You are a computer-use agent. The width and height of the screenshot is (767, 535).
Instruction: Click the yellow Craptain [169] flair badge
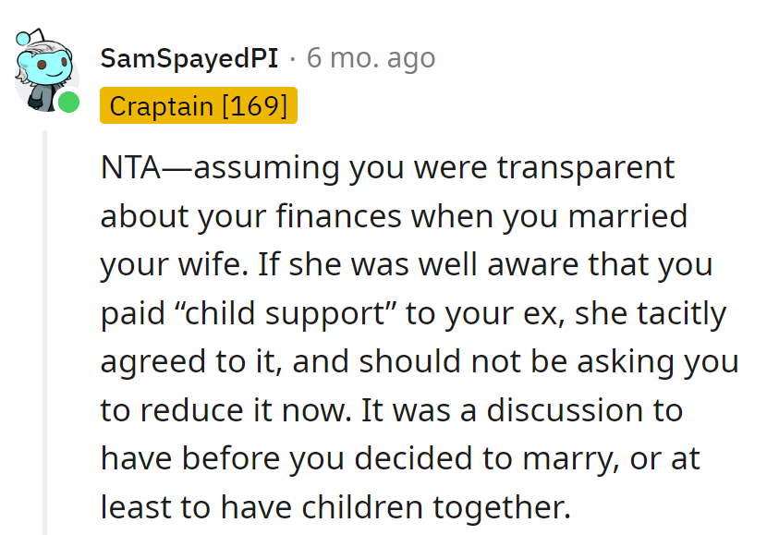point(198,105)
